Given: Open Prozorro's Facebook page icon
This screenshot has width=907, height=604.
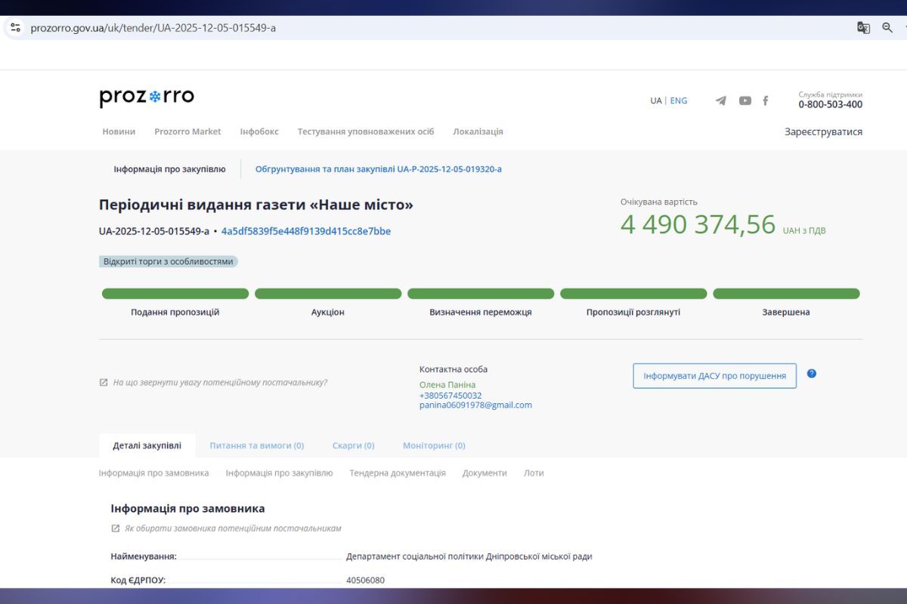Looking at the screenshot, I should [x=766, y=100].
